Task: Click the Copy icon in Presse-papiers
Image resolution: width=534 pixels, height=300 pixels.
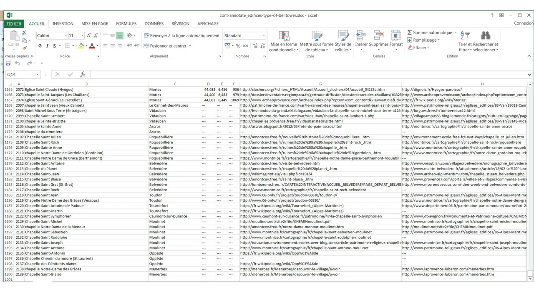Action: pos(24,40)
